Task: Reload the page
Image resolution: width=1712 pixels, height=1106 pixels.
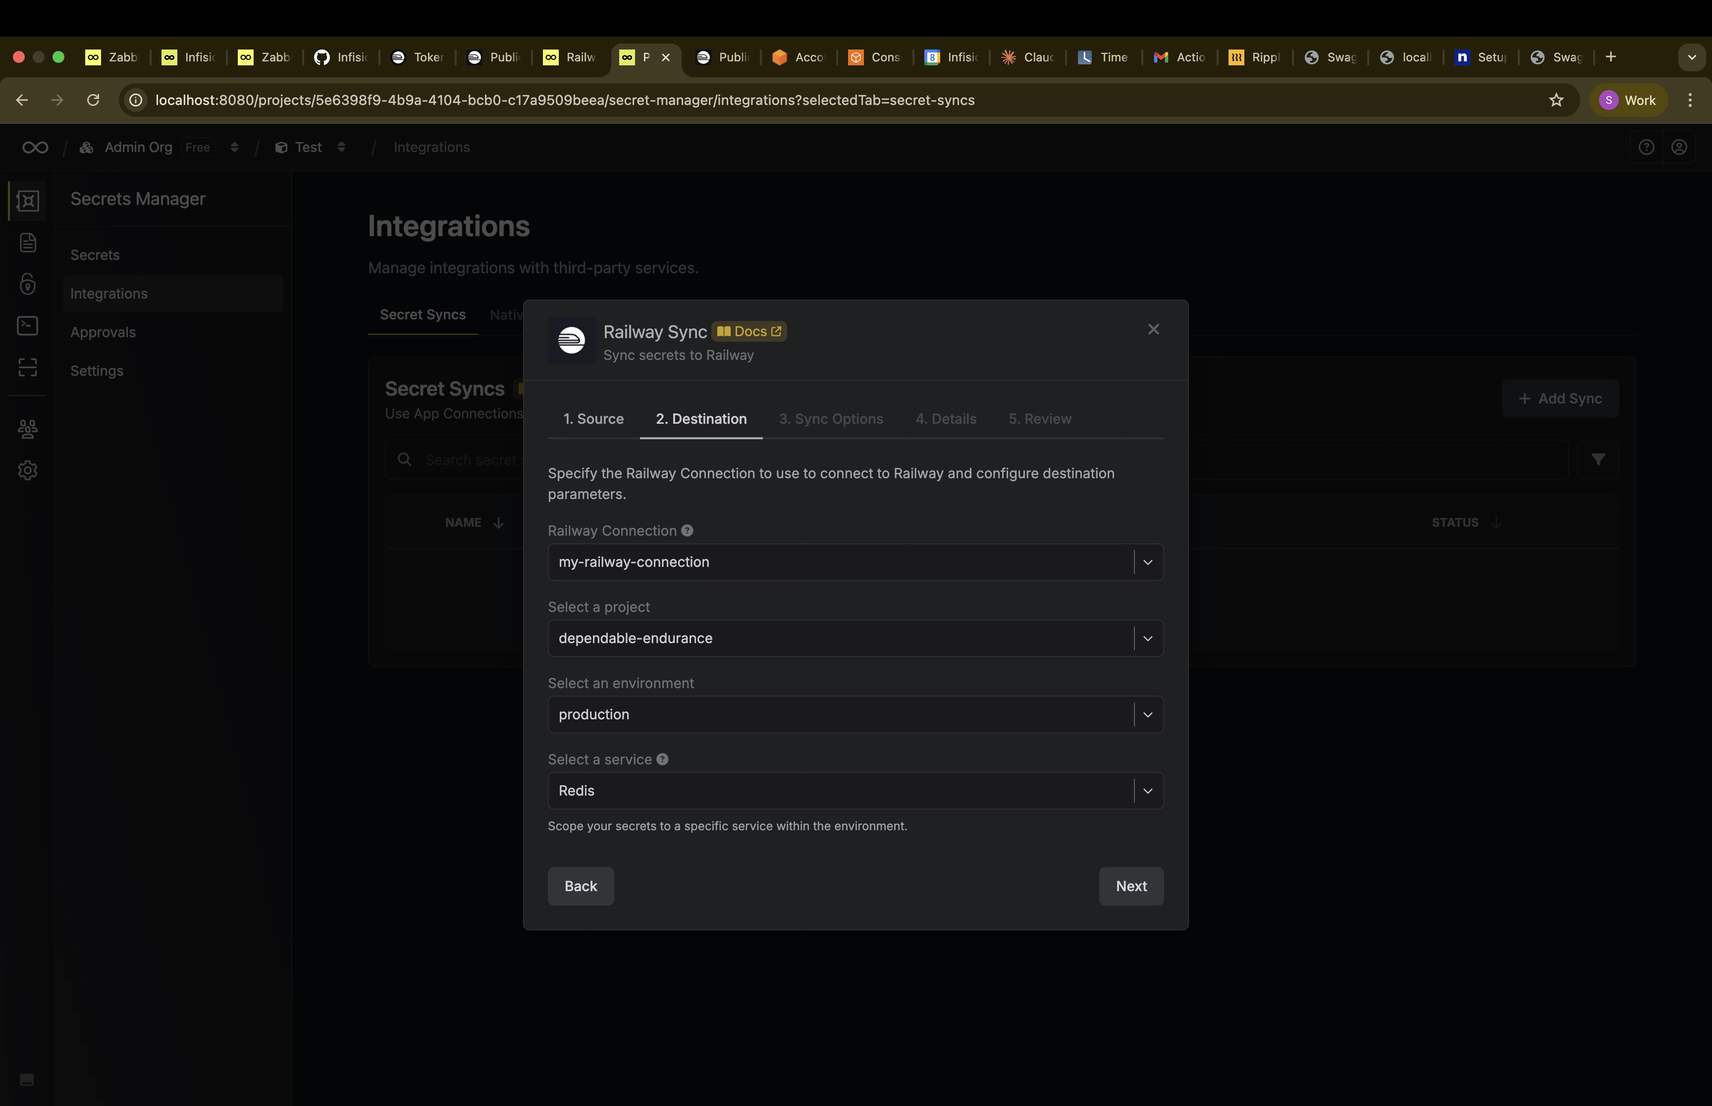Action: point(93,100)
